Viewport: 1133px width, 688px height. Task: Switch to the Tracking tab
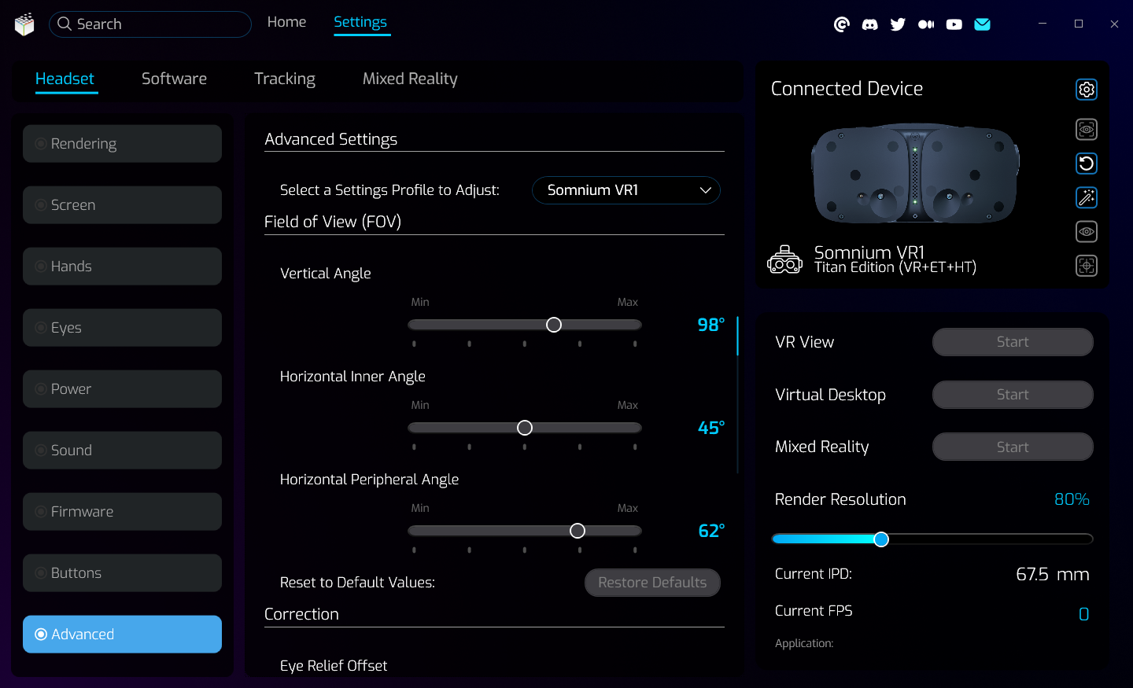click(285, 79)
